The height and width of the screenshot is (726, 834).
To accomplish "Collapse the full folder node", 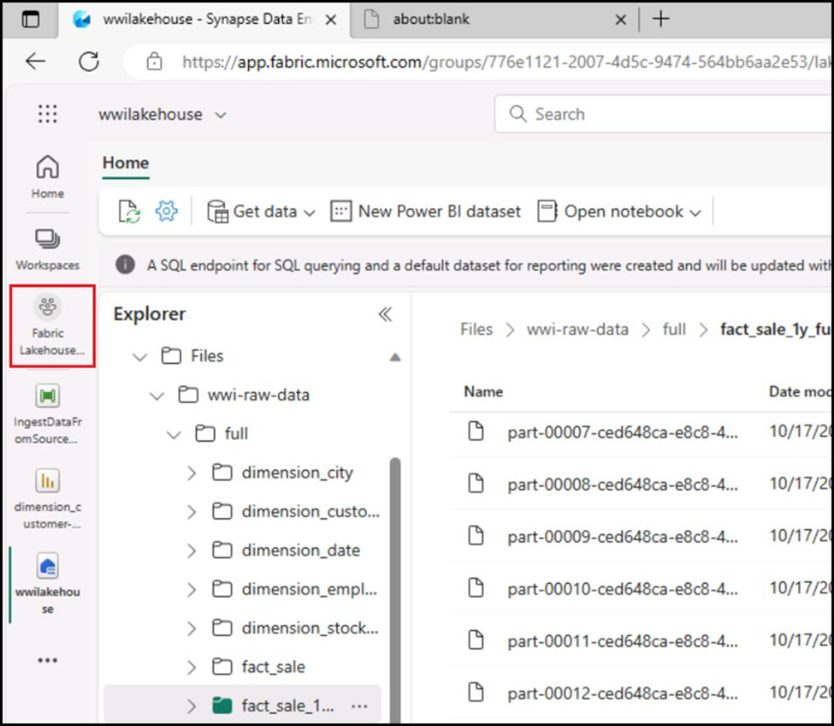I will pos(174,434).
